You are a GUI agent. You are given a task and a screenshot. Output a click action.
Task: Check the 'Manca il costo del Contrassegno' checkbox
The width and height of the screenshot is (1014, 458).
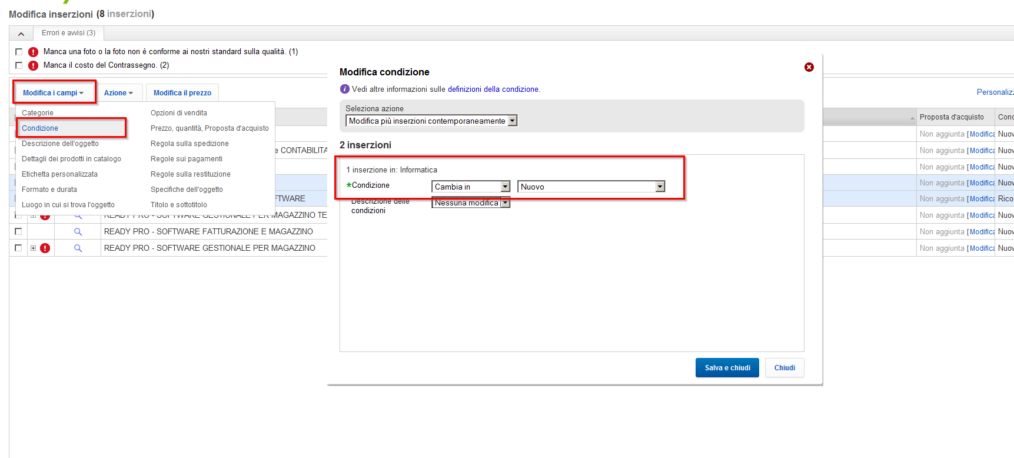(x=19, y=65)
